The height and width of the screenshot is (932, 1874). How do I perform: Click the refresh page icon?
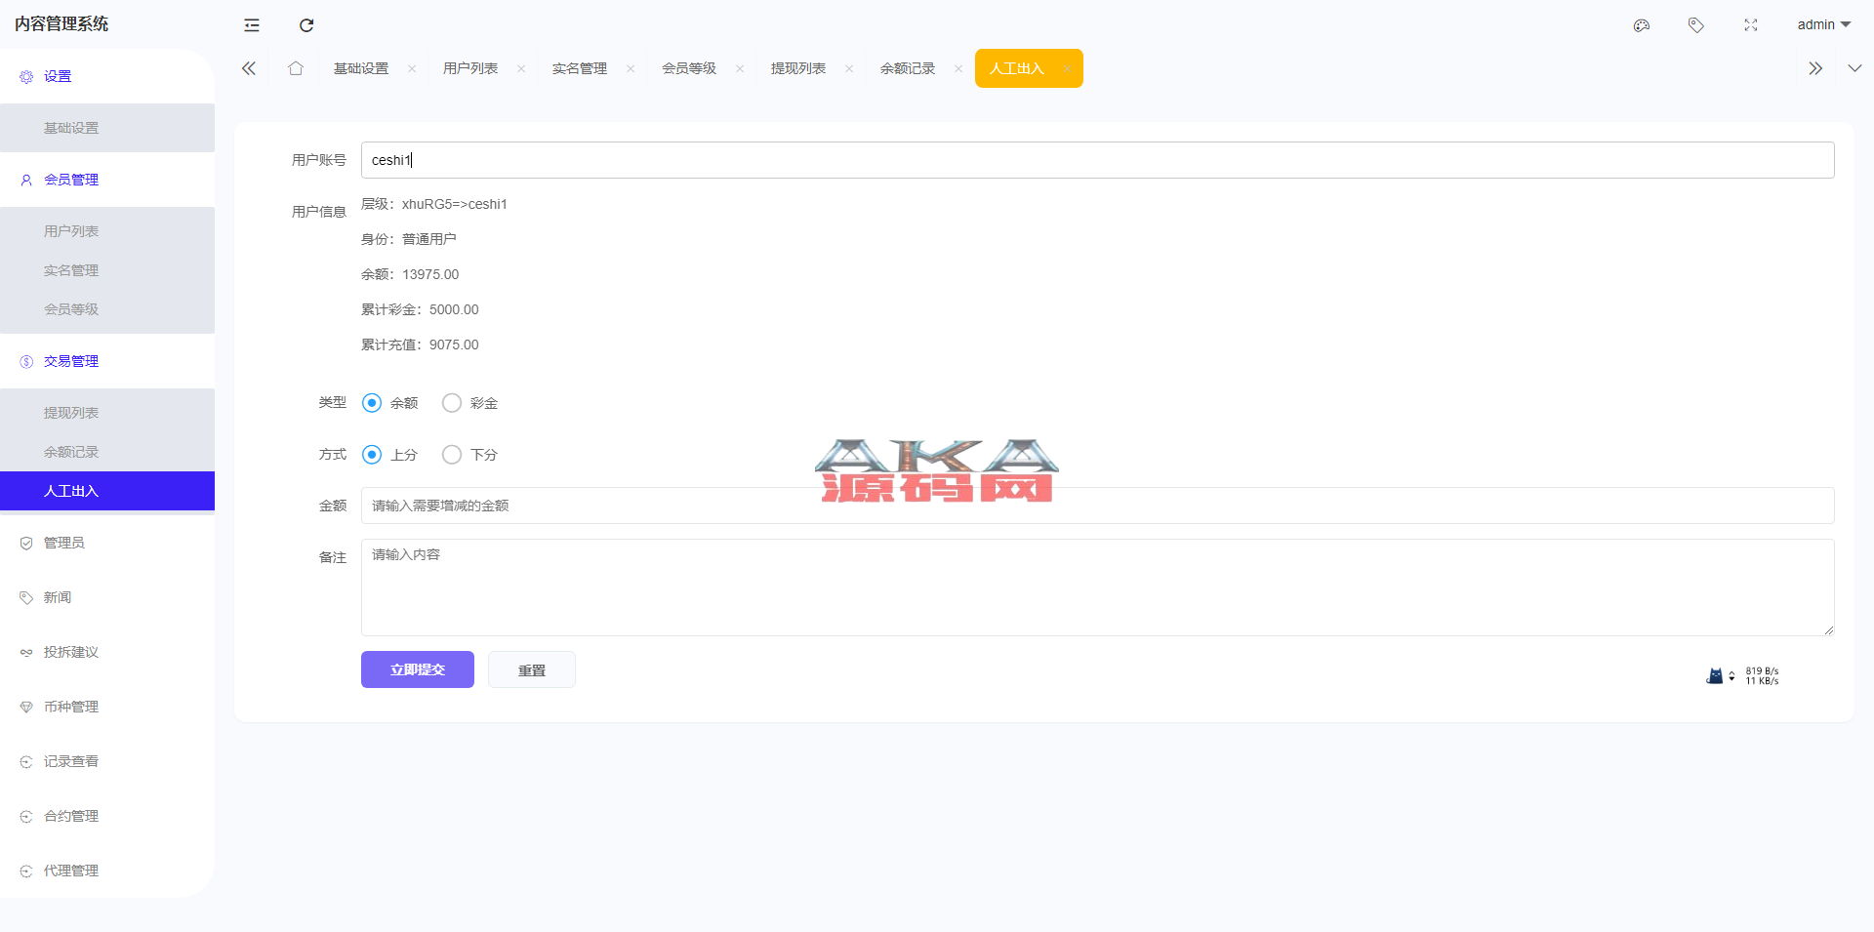[x=306, y=25]
